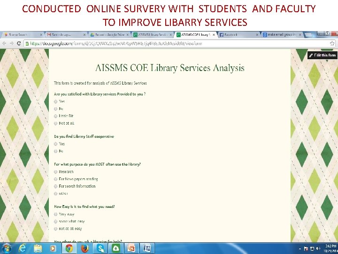Viewport: 338px width, 254px height.
Task: Choose the Little Bit option
Action: point(55,116)
